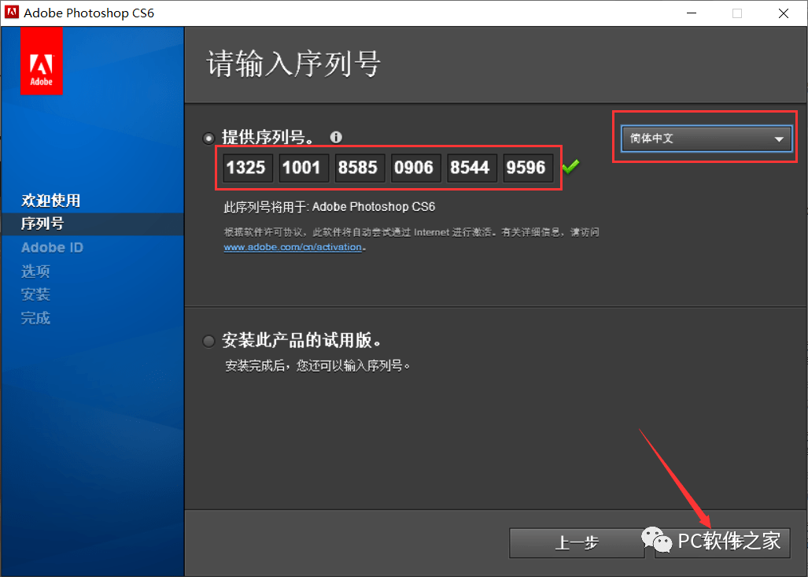
Task: Choose the 安装此产品的试用版 radio option
Action: 208,341
